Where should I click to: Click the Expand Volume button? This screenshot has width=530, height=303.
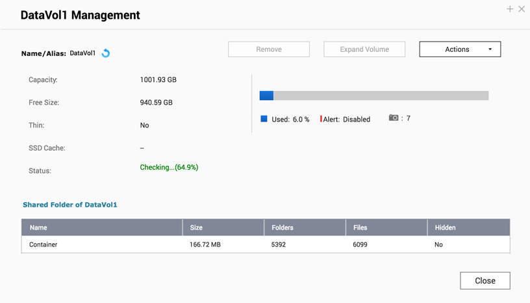(364, 49)
